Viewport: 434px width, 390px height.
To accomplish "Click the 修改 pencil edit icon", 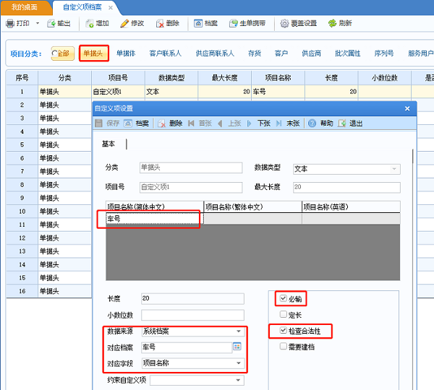I will 124,24.
